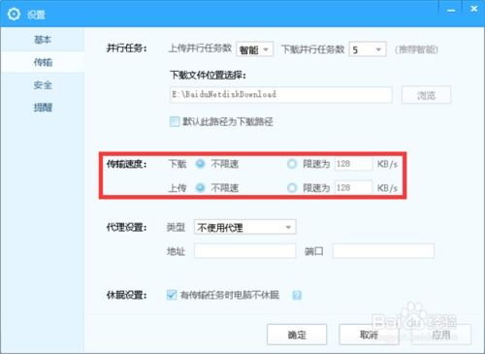Viewport: 485px width, 354px height.
Task: Click the proxy 地址 input field
Action: 244,251
